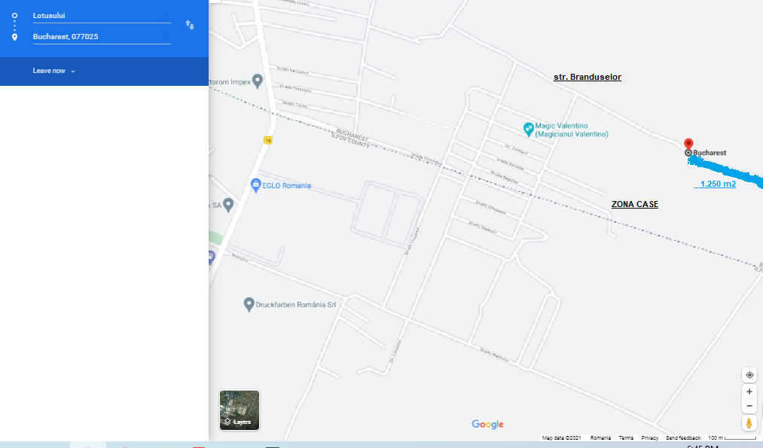Open Magic Valentino place marker

[x=529, y=128]
